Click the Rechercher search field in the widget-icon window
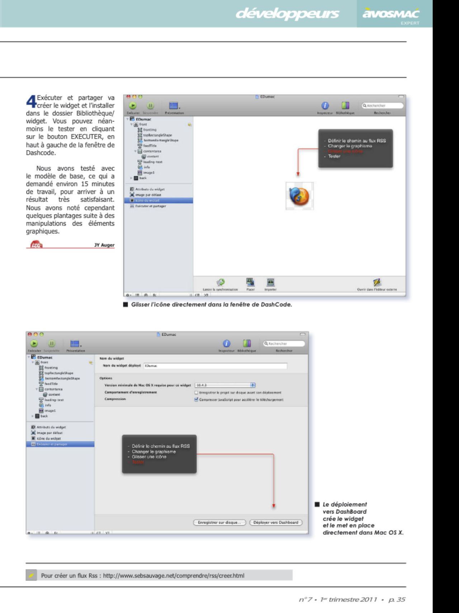This screenshot has height=613, width=459. point(382,106)
